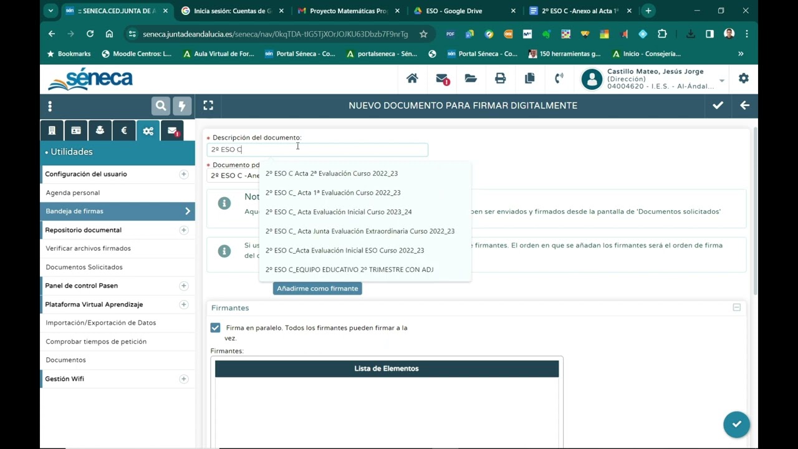The width and height of the screenshot is (798, 449).
Task: Bookmark this page with star icon
Action: click(x=423, y=34)
